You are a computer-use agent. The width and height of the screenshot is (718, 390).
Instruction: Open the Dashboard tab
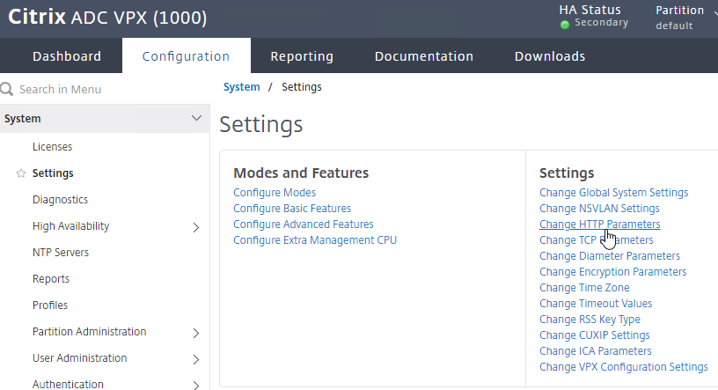click(67, 56)
